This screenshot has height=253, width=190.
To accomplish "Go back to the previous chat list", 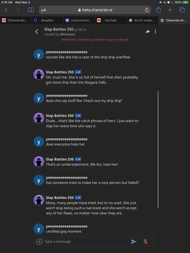I will (37, 32).
